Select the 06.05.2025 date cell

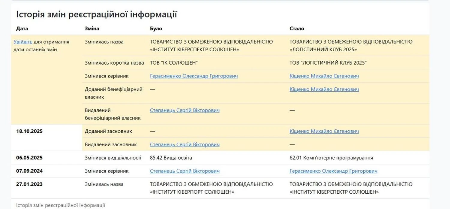(x=29, y=158)
